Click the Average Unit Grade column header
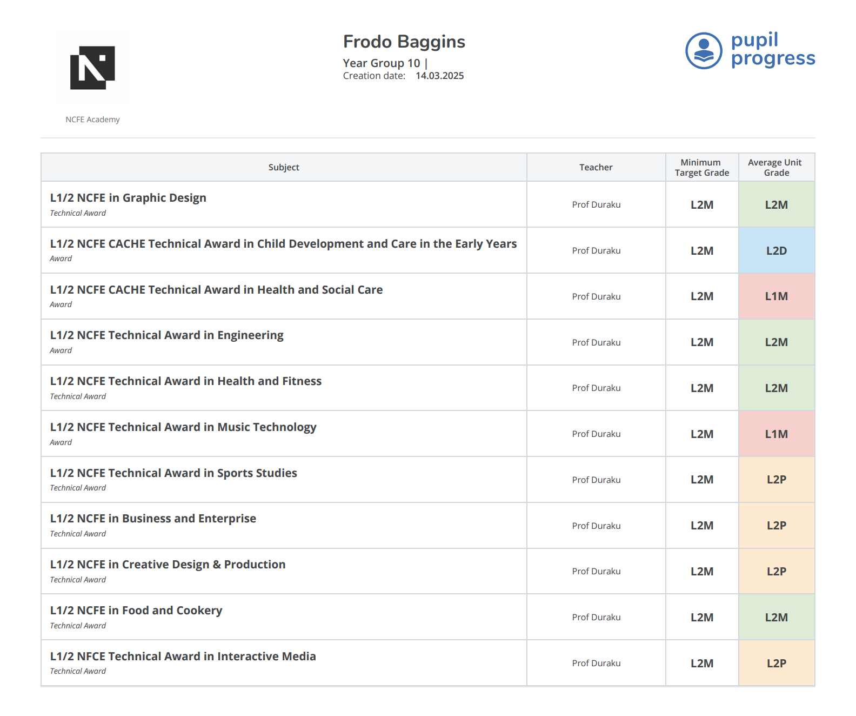This screenshot has height=716, width=856. [x=775, y=168]
